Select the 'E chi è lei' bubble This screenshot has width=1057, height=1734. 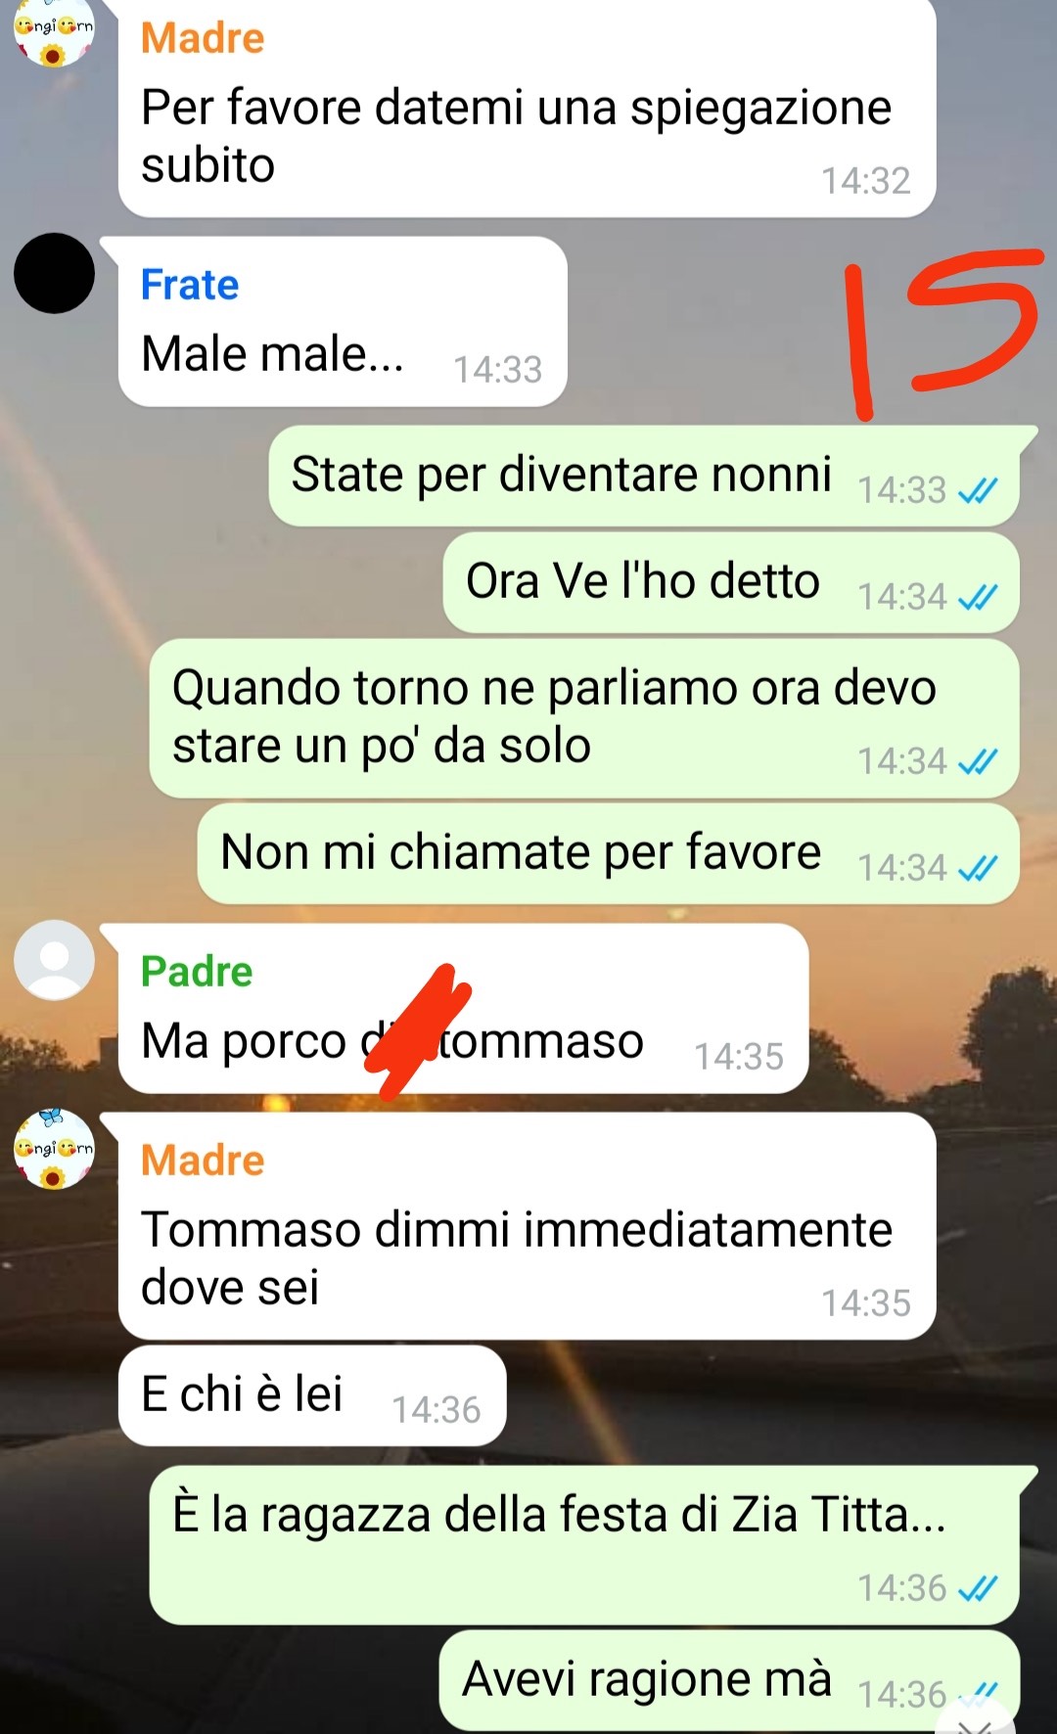tap(312, 1395)
